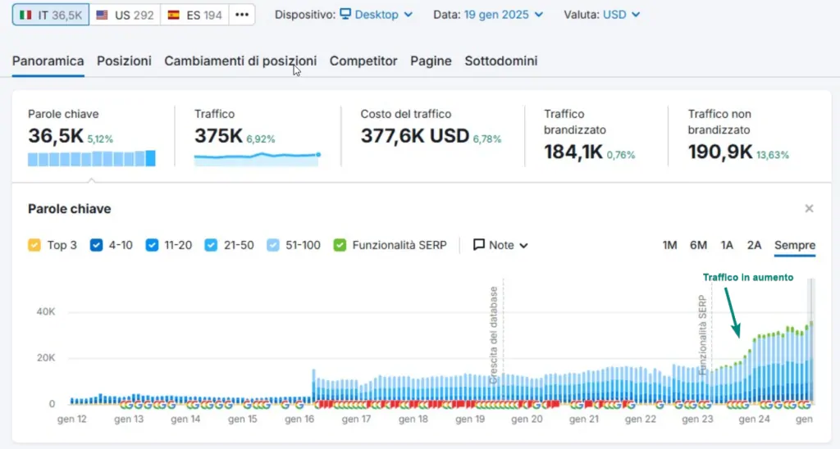This screenshot has height=449, width=840.
Task: Click the Traffico sparkline mini chart
Action: 257,158
